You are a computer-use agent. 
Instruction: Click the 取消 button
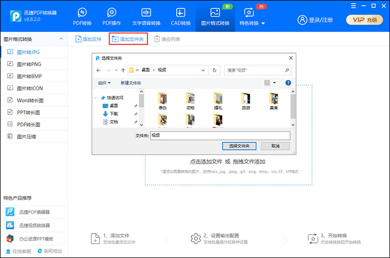[x=275, y=146]
